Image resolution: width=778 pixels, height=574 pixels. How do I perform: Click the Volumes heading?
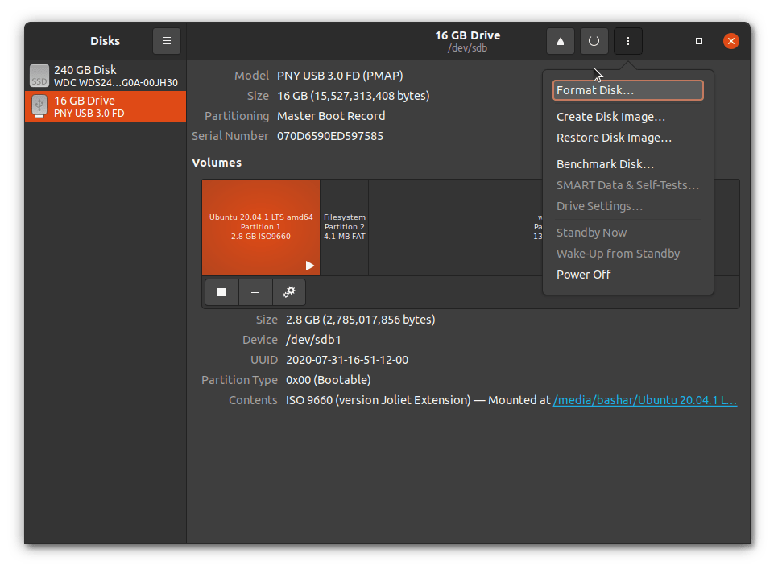coord(217,163)
